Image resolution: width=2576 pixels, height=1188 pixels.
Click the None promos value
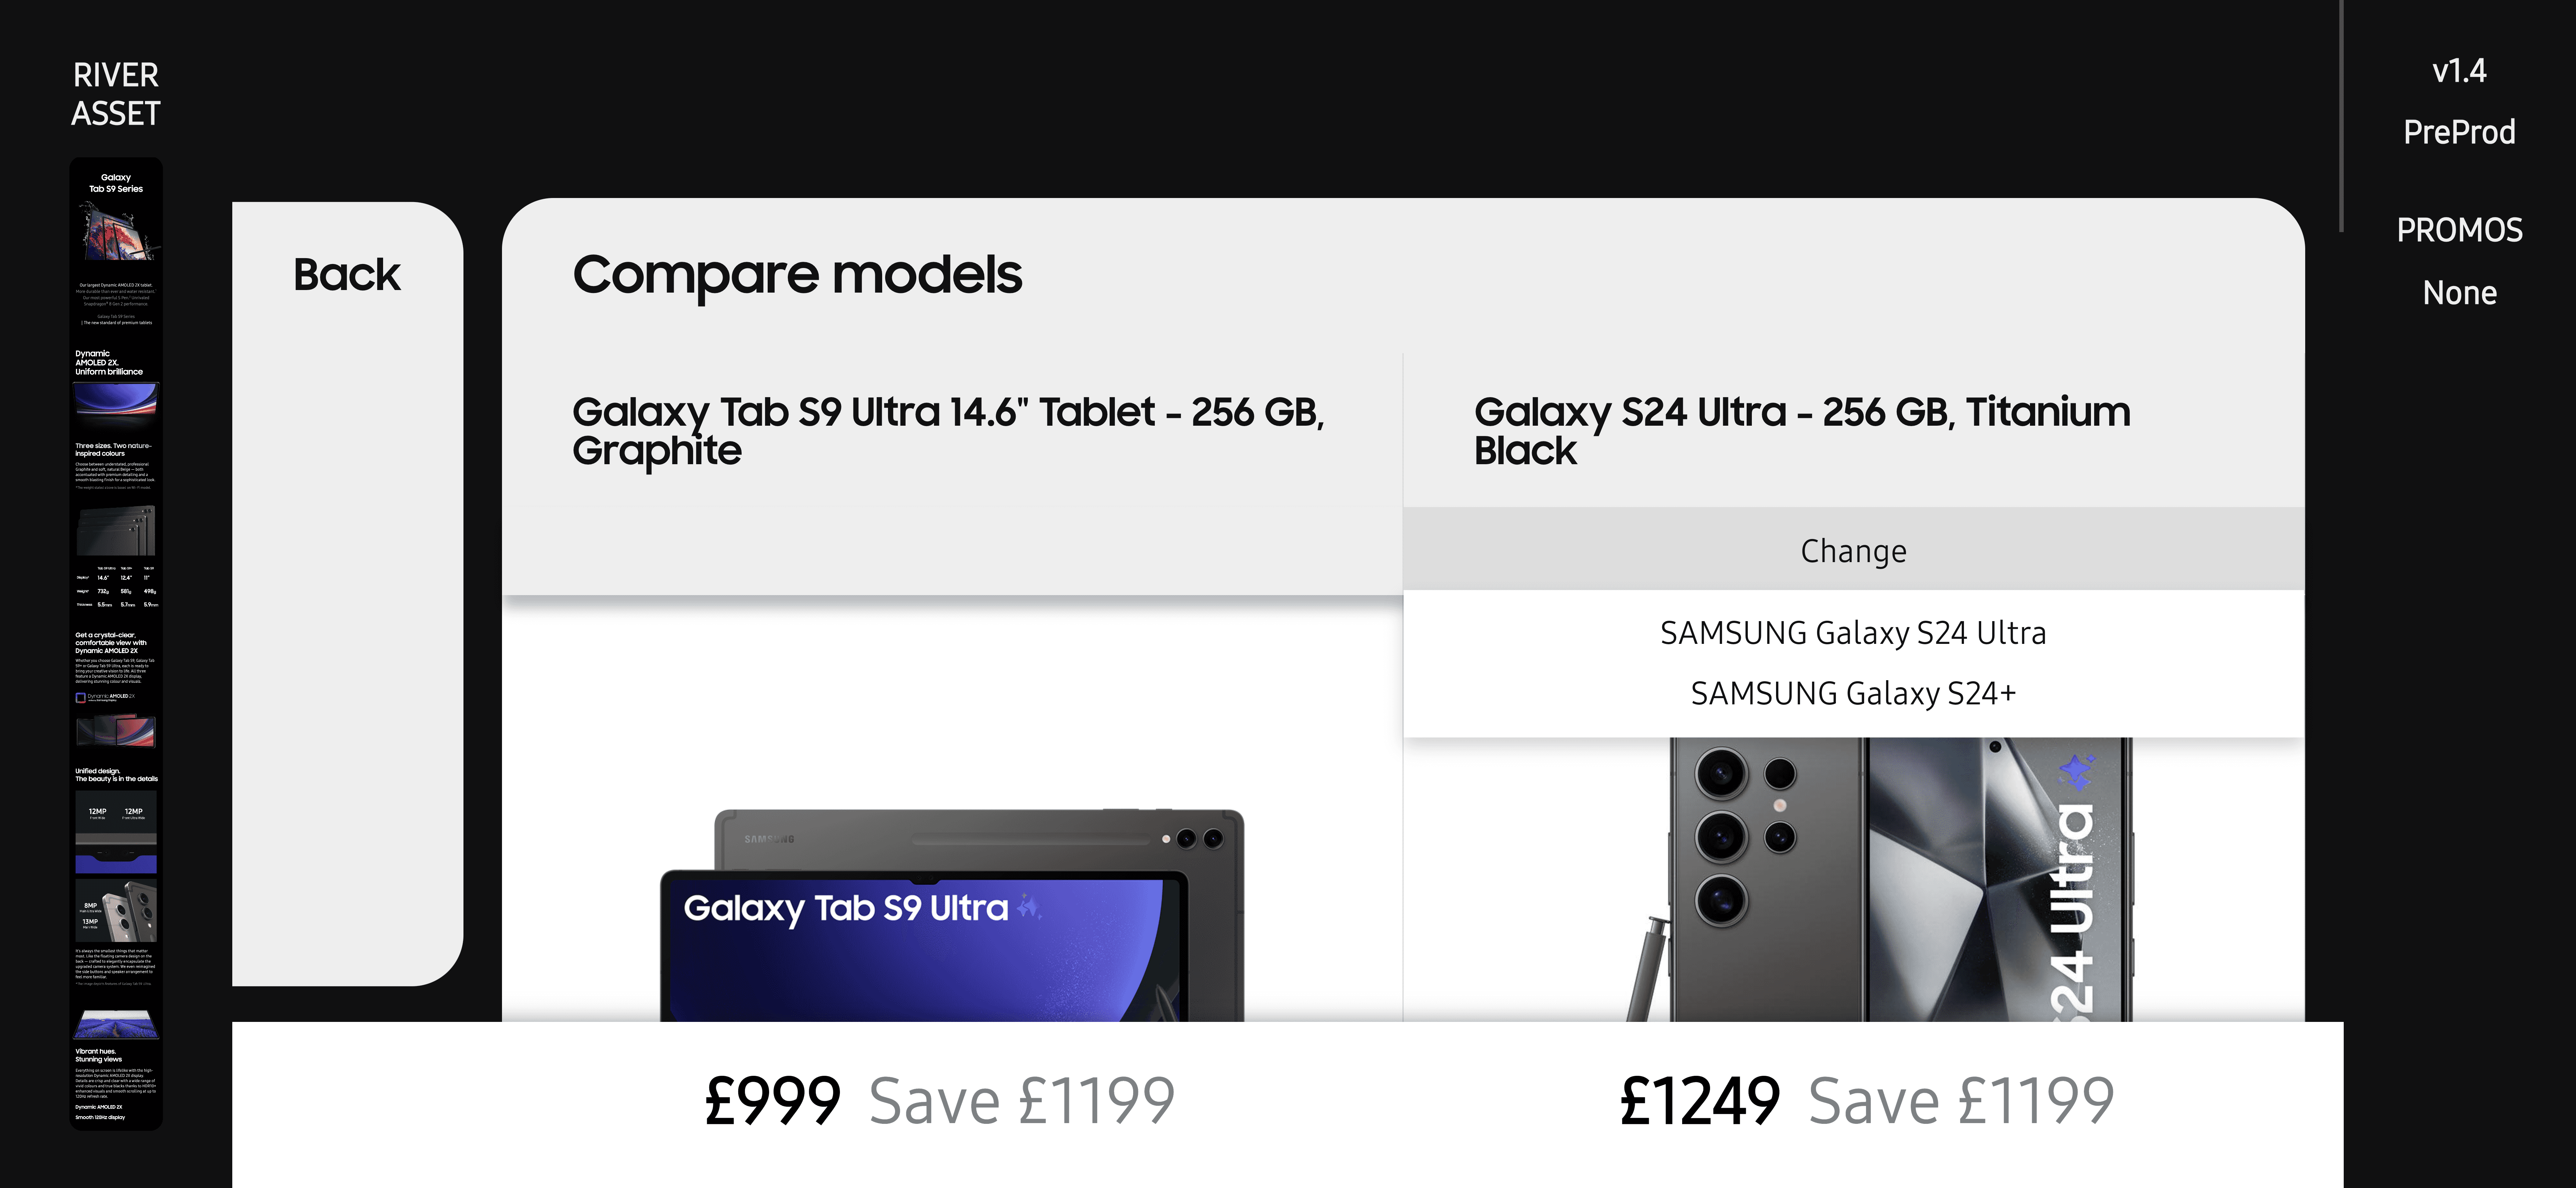click(2459, 293)
